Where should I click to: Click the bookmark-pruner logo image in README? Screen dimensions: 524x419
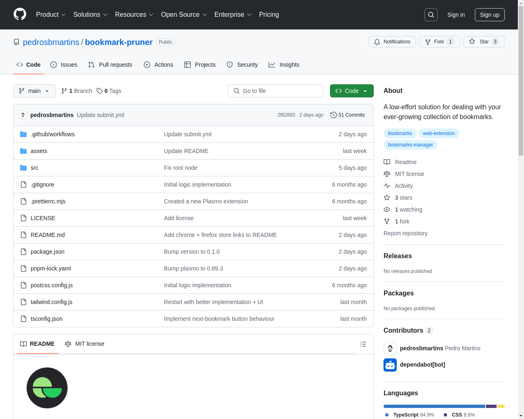tap(47, 388)
